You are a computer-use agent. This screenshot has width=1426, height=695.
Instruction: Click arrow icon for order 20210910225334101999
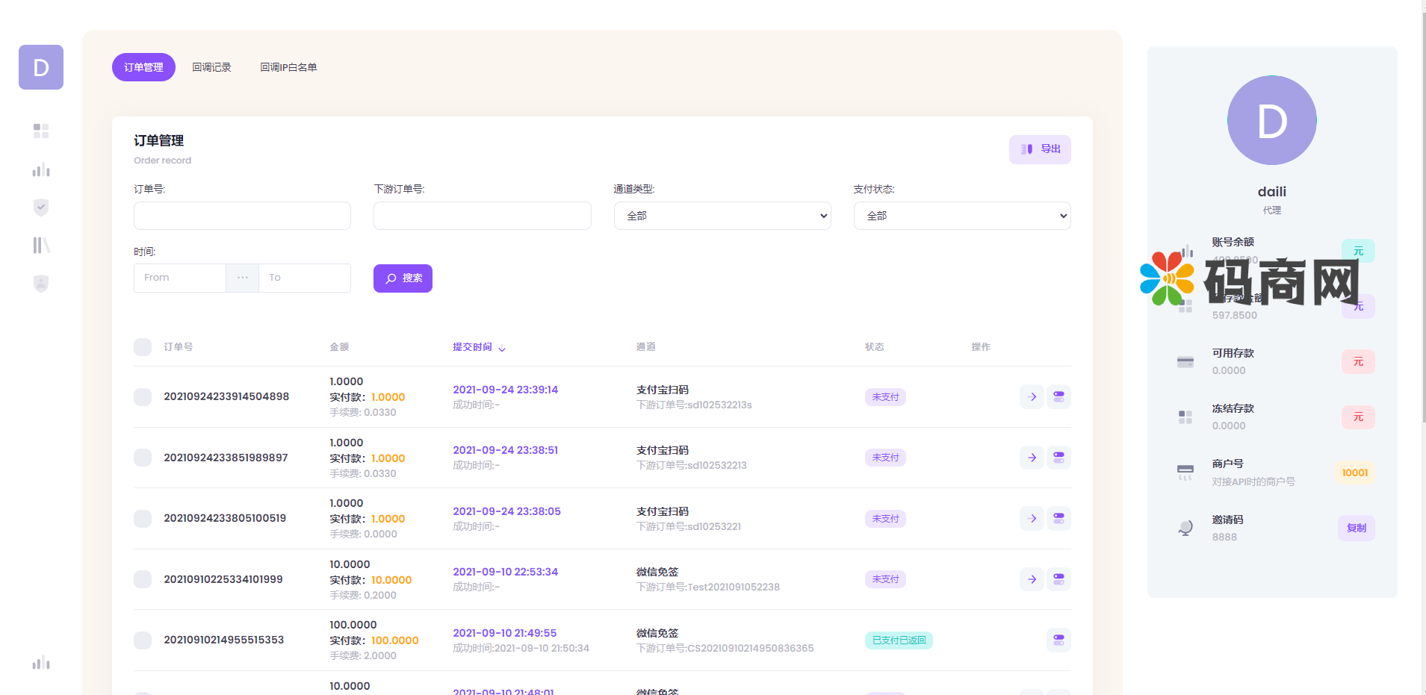pos(1032,579)
